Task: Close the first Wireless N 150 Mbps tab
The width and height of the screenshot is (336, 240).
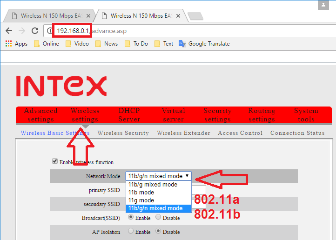Action: point(88,16)
